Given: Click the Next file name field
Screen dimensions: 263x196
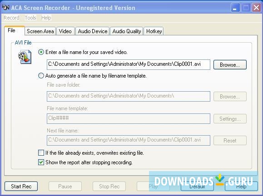Looking at the screenshot, I should coord(129,140).
